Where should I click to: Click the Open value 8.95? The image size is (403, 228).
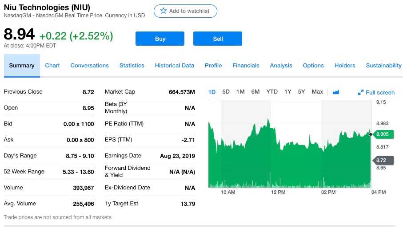88,108
